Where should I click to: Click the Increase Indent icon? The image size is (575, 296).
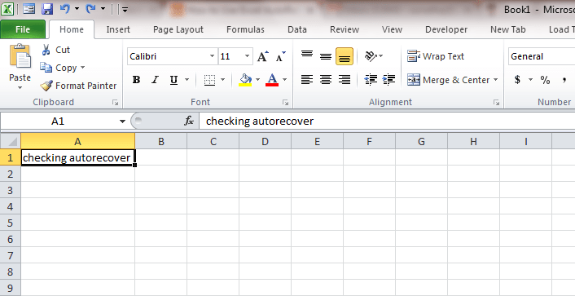(388, 80)
